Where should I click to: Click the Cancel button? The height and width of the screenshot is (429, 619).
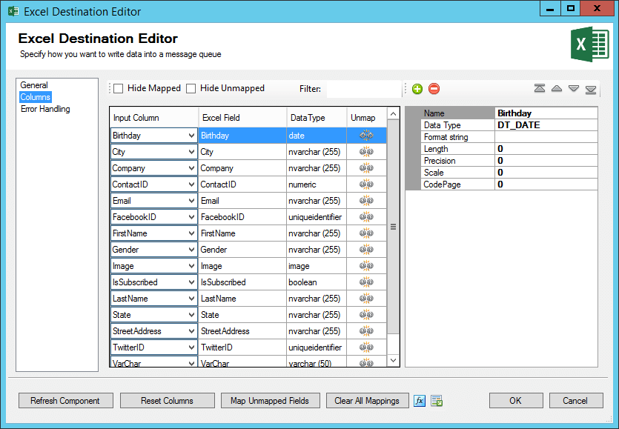[575, 401]
